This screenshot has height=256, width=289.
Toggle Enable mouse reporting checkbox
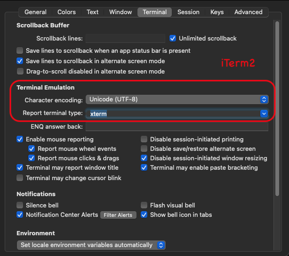(20, 139)
